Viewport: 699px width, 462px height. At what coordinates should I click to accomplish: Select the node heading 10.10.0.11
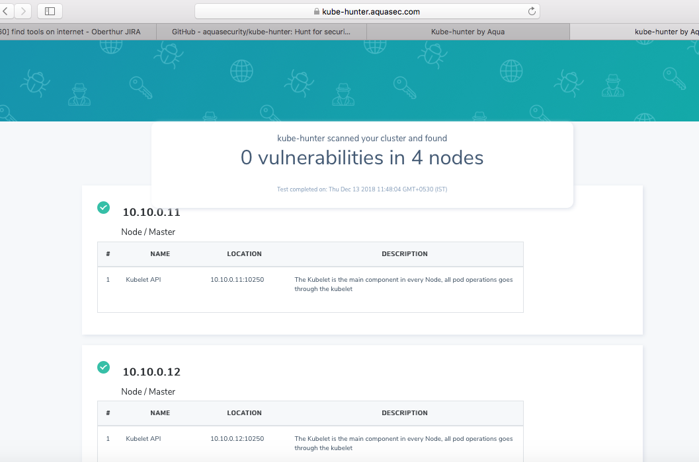click(x=151, y=212)
